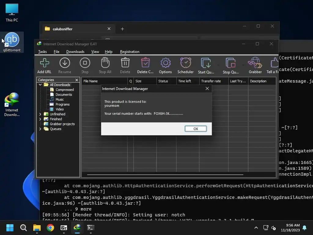This screenshot has width=313, height=235.
Task: Add a new tab in File Explorer
Action: [122, 29]
